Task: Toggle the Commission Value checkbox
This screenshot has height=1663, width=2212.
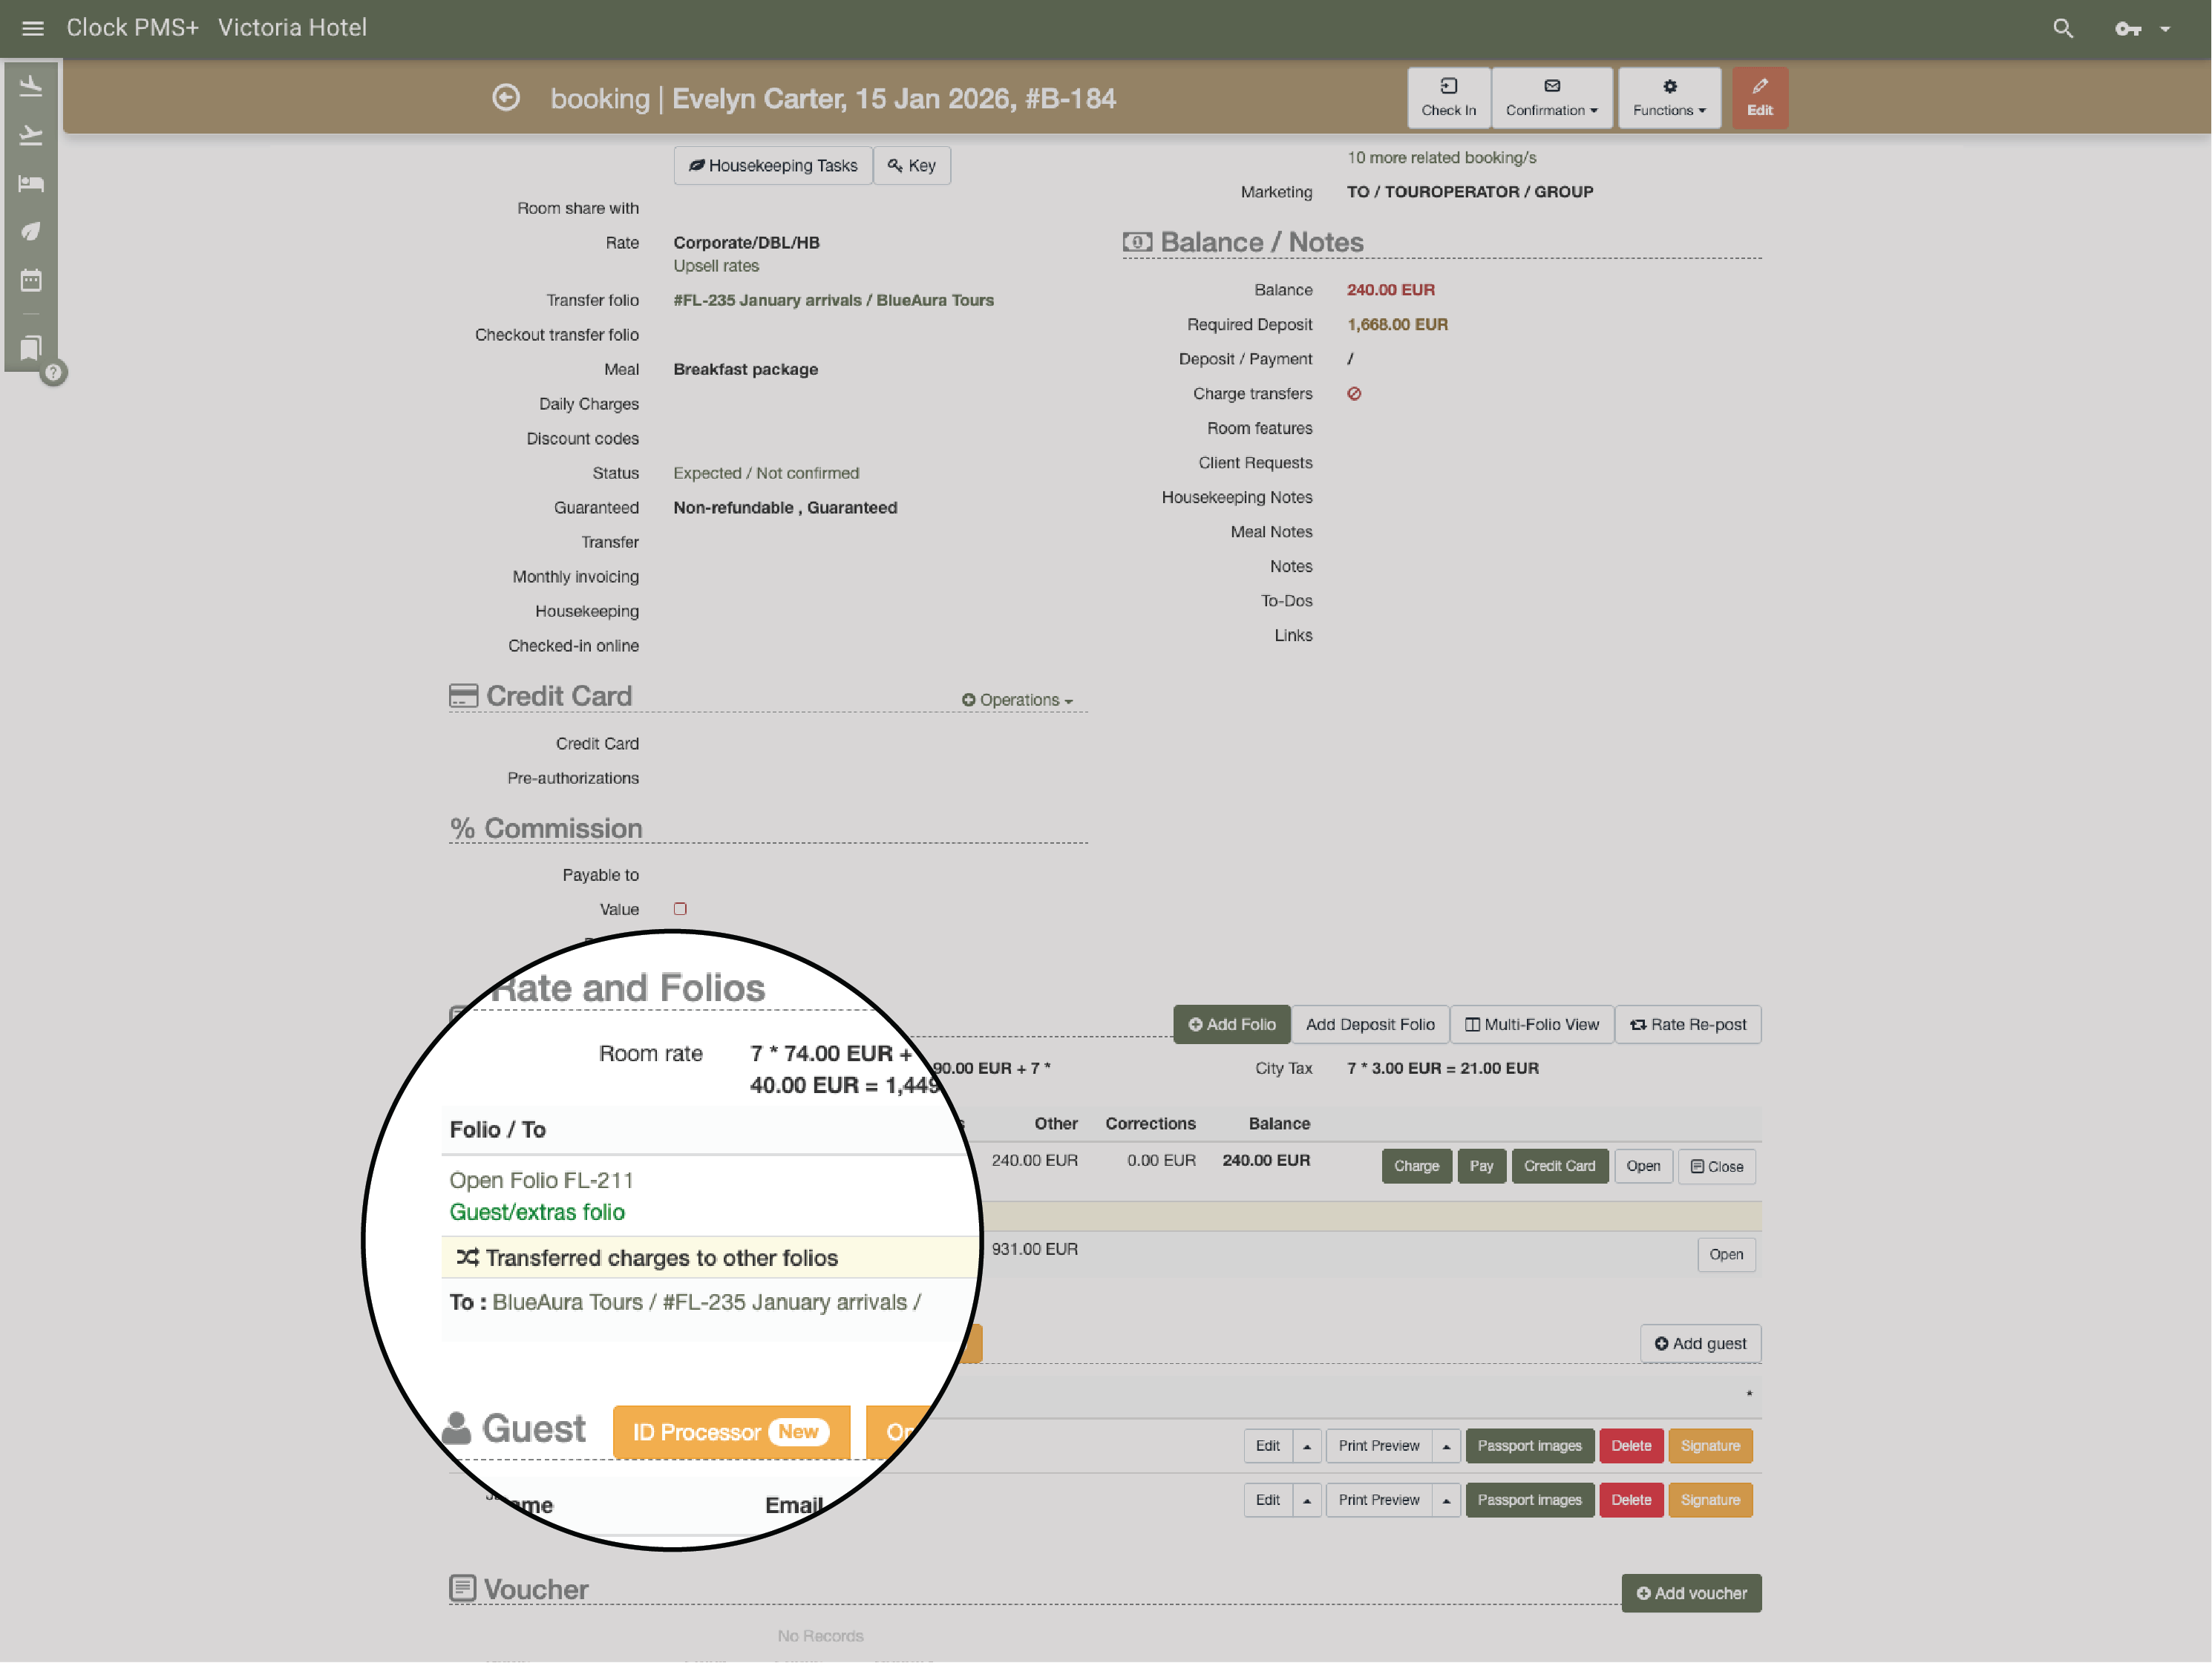Action: coord(680,909)
